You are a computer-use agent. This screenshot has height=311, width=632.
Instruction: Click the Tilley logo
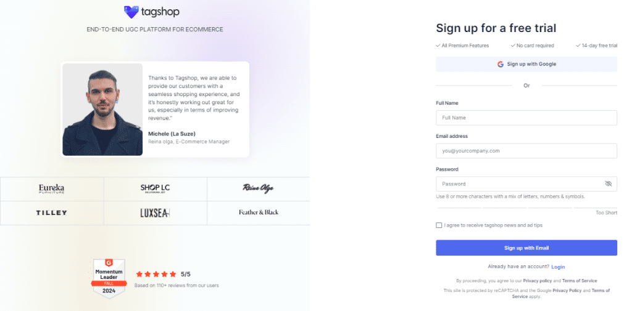point(51,212)
